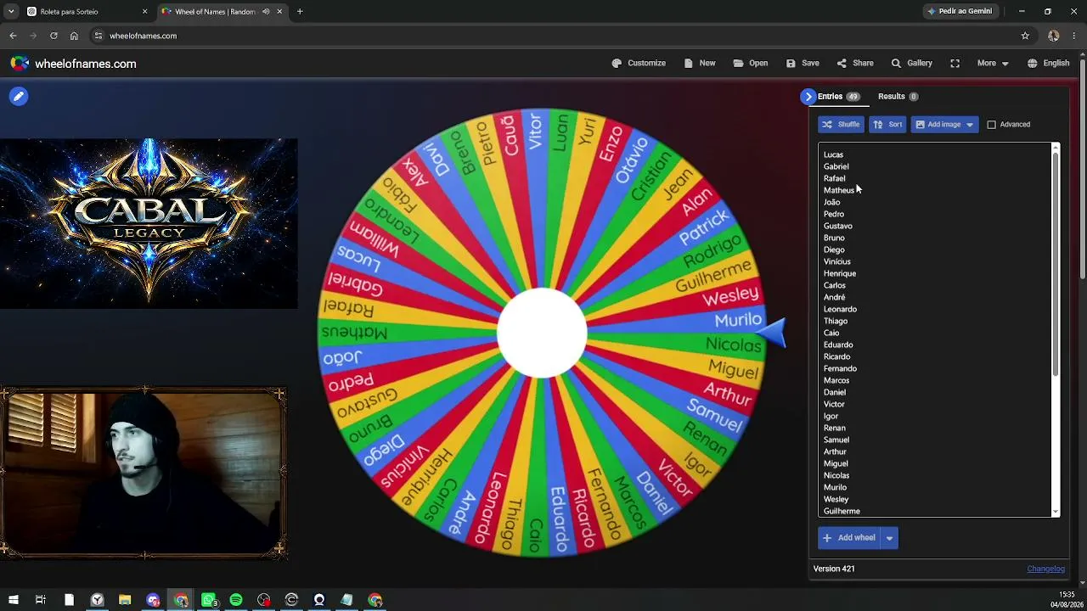The height and width of the screenshot is (611, 1087).
Task: Bookmark this page with the star icon
Action: coord(1025,36)
